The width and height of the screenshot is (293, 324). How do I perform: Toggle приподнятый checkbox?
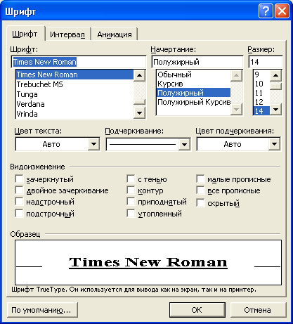tap(131, 201)
